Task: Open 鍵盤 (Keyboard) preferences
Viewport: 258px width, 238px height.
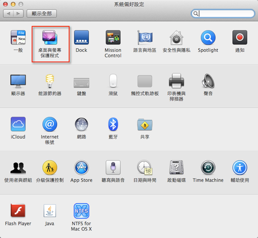Action: coord(81,82)
